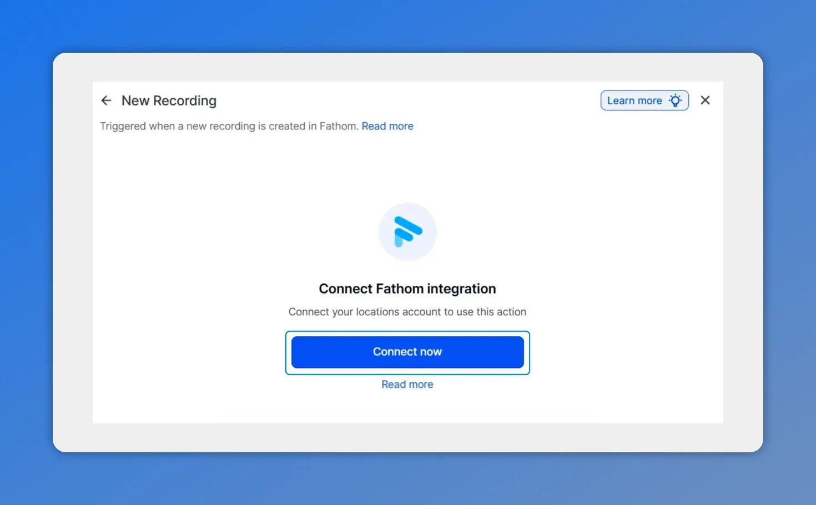The image size is (816, 505).
Task: Click Read more below the Connect now button
Action: point(407,384)
